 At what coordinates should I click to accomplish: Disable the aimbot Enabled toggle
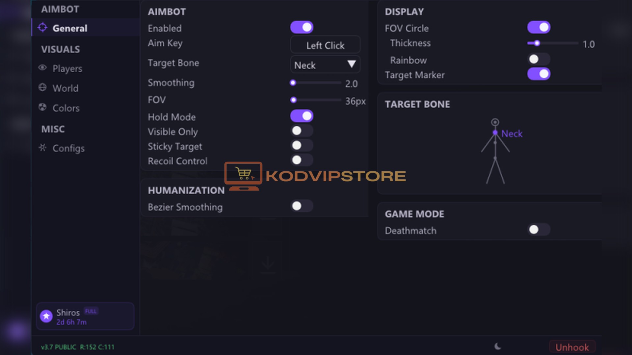(302, 27)
